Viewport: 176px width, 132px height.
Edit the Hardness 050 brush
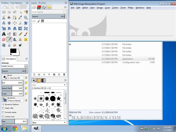click(26, 78)
